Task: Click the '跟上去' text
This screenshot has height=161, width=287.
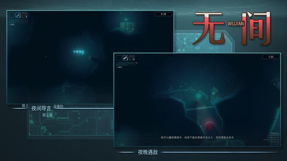Action: (47, 115)
